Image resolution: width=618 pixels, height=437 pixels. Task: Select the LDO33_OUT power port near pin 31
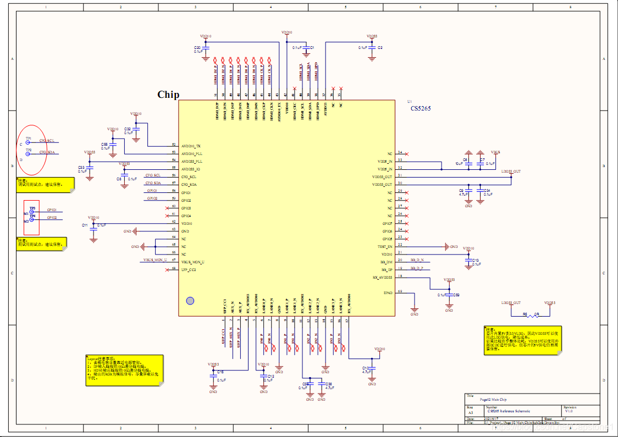(511, 173)
